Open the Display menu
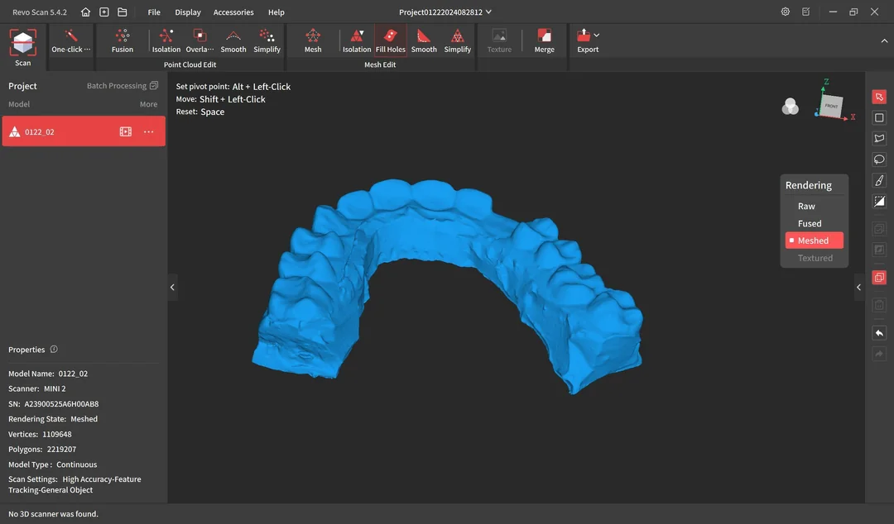894x524 pixels. click(188, 12)
